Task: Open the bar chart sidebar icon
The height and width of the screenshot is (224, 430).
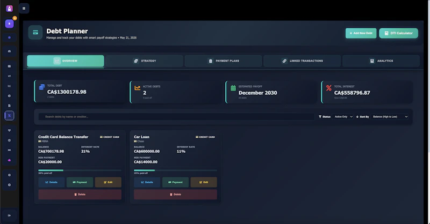Action: tap(9, 86)
